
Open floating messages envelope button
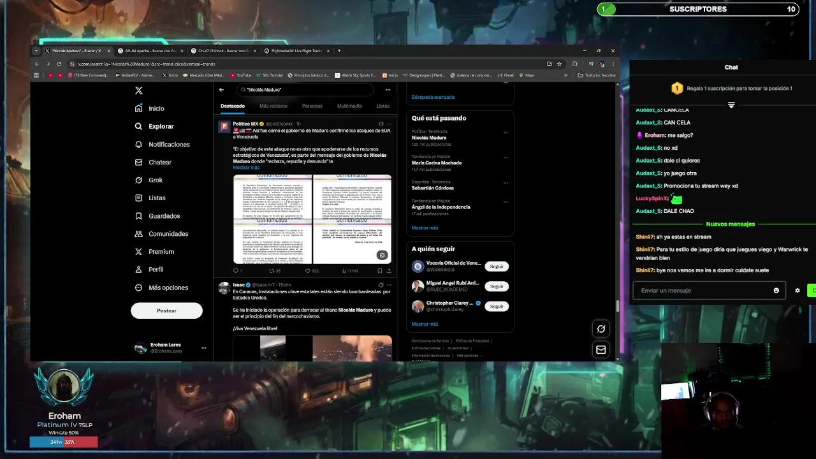[x=601, y=349]
